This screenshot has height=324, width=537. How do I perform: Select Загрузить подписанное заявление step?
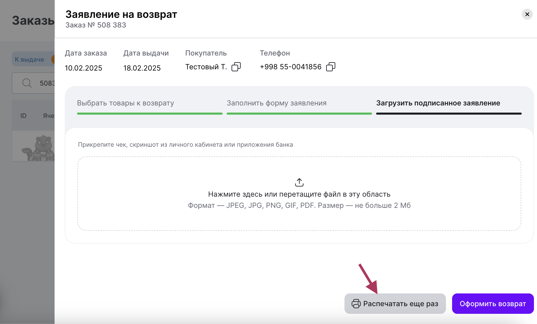pos(438,103)
